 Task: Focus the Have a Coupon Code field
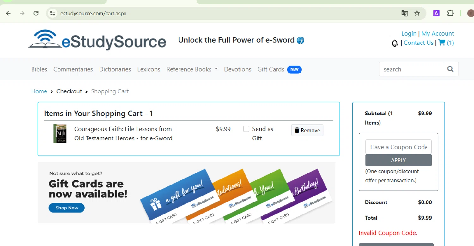pos(398,147)
